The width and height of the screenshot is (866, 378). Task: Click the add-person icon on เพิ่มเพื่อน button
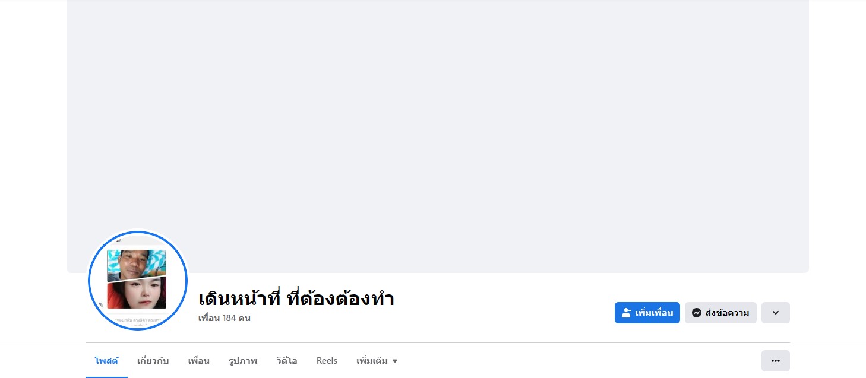pos(626,313)
